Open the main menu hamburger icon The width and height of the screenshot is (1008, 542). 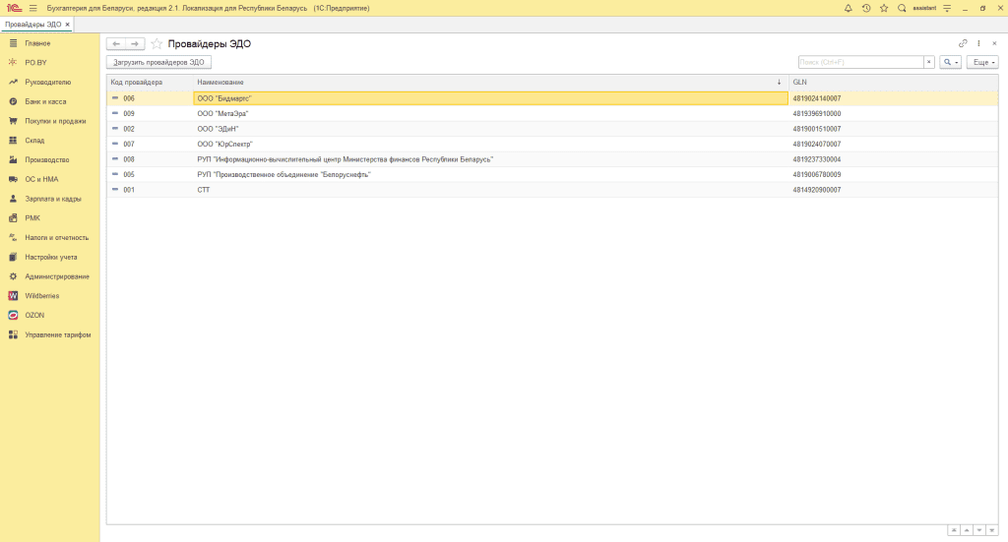coord(32,8)
